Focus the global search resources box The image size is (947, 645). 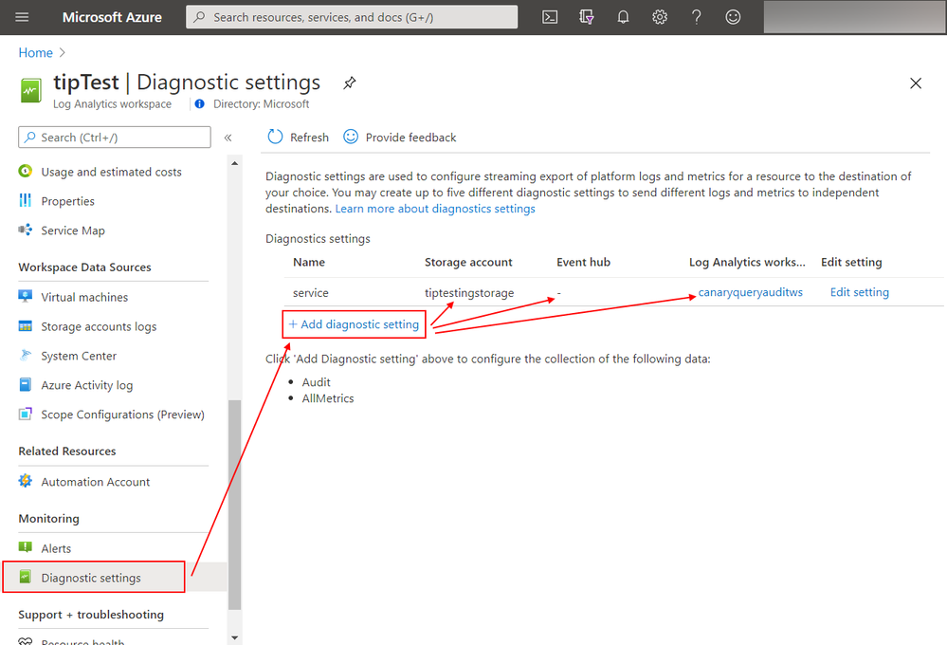click(x=352, y=17)
